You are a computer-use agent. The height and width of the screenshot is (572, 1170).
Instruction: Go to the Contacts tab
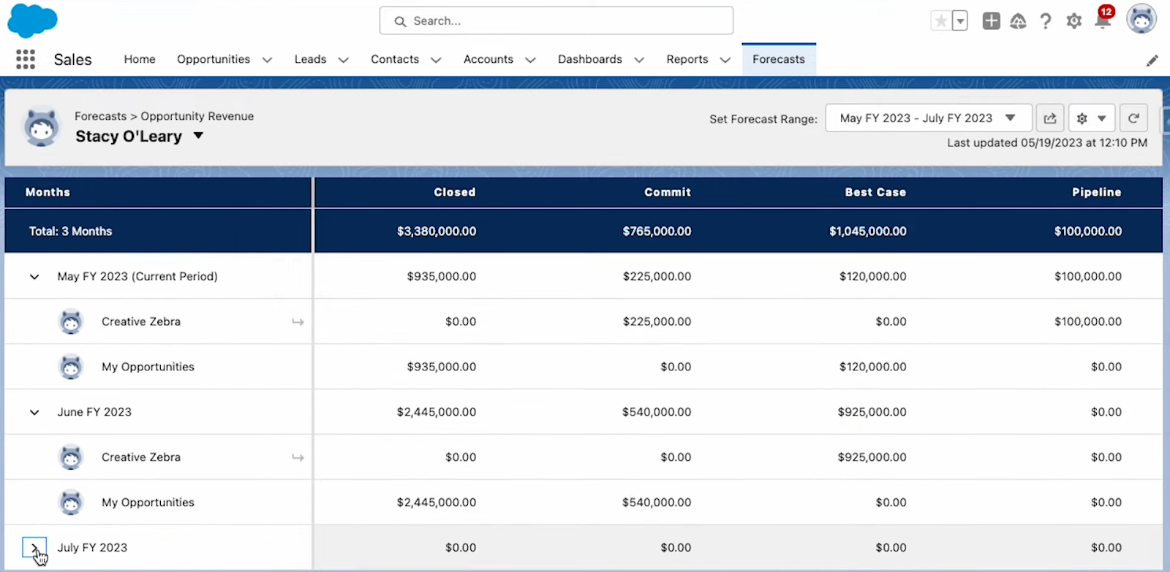pos(395,59)
